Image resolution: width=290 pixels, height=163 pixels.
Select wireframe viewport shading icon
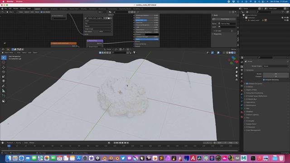[227, 53]
